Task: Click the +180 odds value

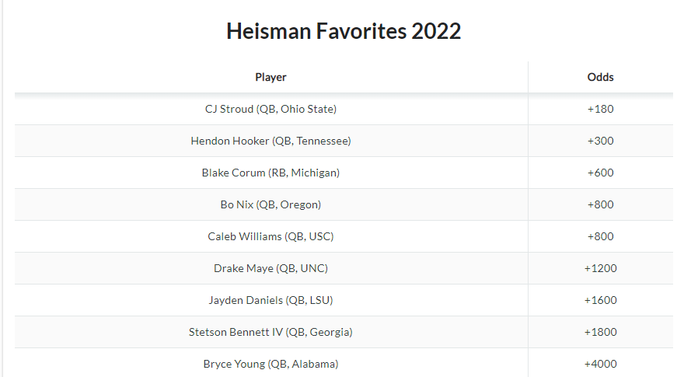Action: [600, 109]
